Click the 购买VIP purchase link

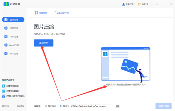(x=143, y=4)
